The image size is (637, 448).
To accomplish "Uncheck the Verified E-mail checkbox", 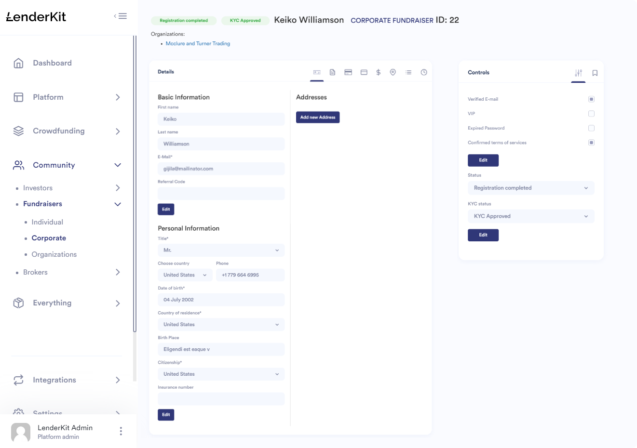I will pos(591,99).
